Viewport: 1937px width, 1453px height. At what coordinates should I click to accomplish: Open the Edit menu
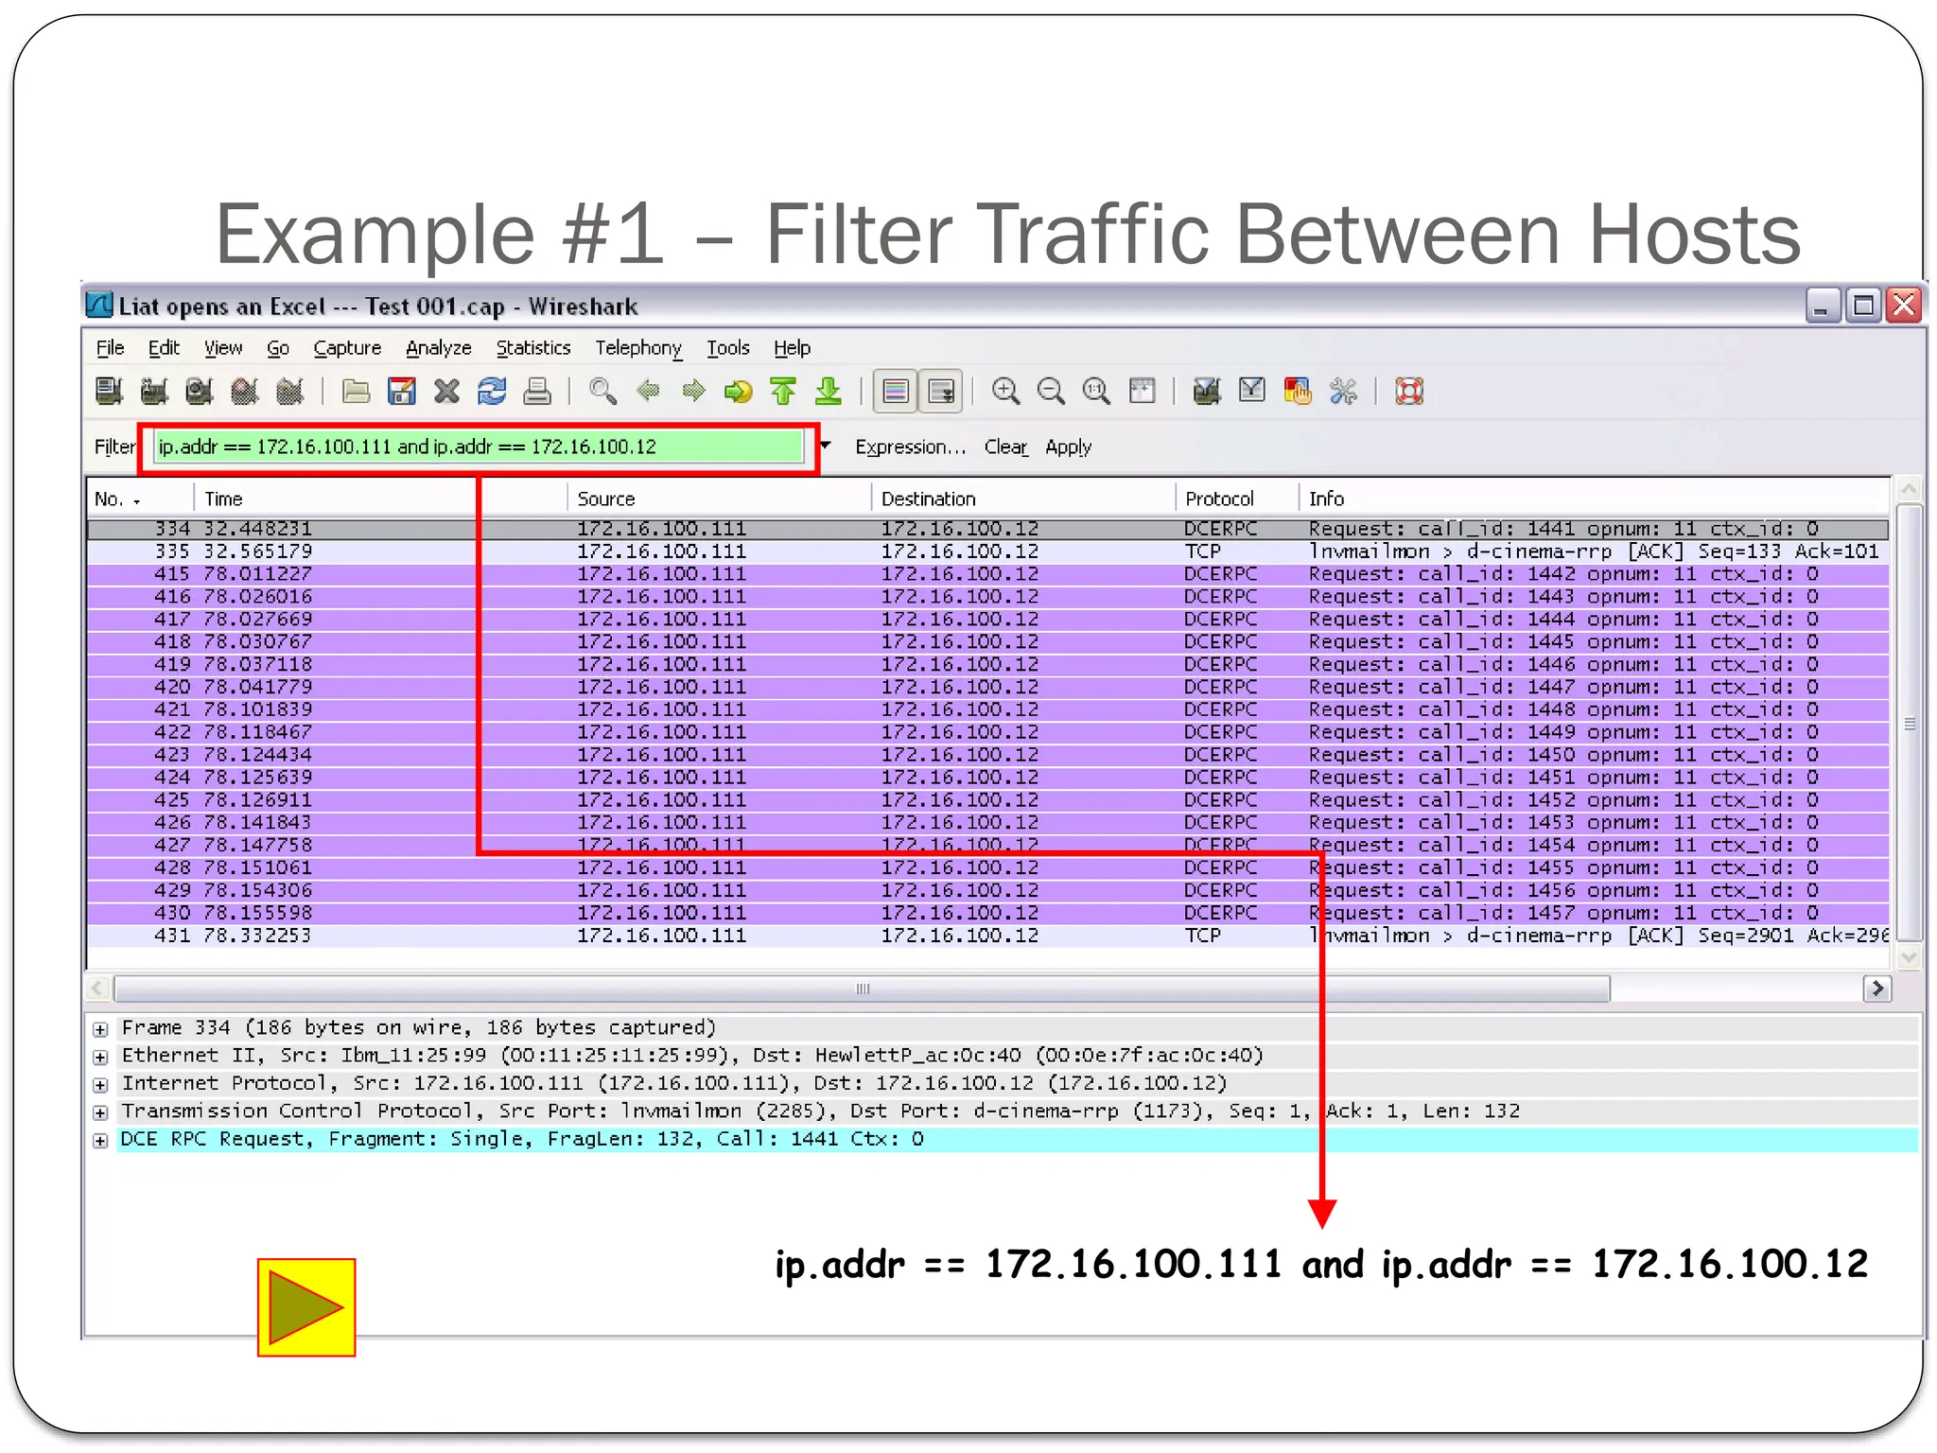click(x=164, y=348)
